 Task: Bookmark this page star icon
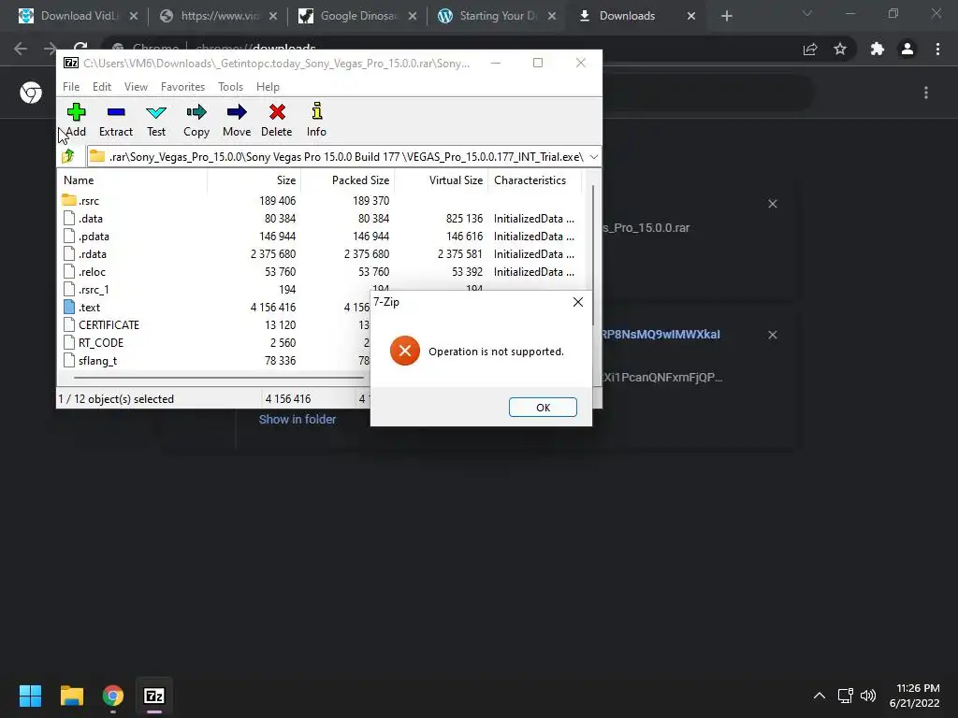[840, 49]
